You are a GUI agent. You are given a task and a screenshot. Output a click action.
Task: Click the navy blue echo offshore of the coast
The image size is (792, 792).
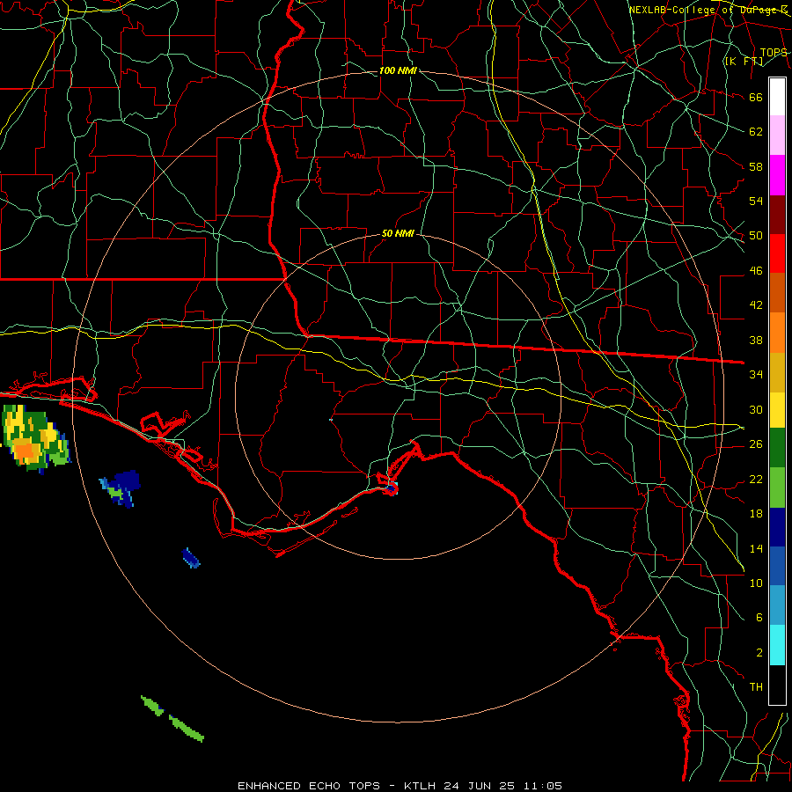(x=121, y=488)
